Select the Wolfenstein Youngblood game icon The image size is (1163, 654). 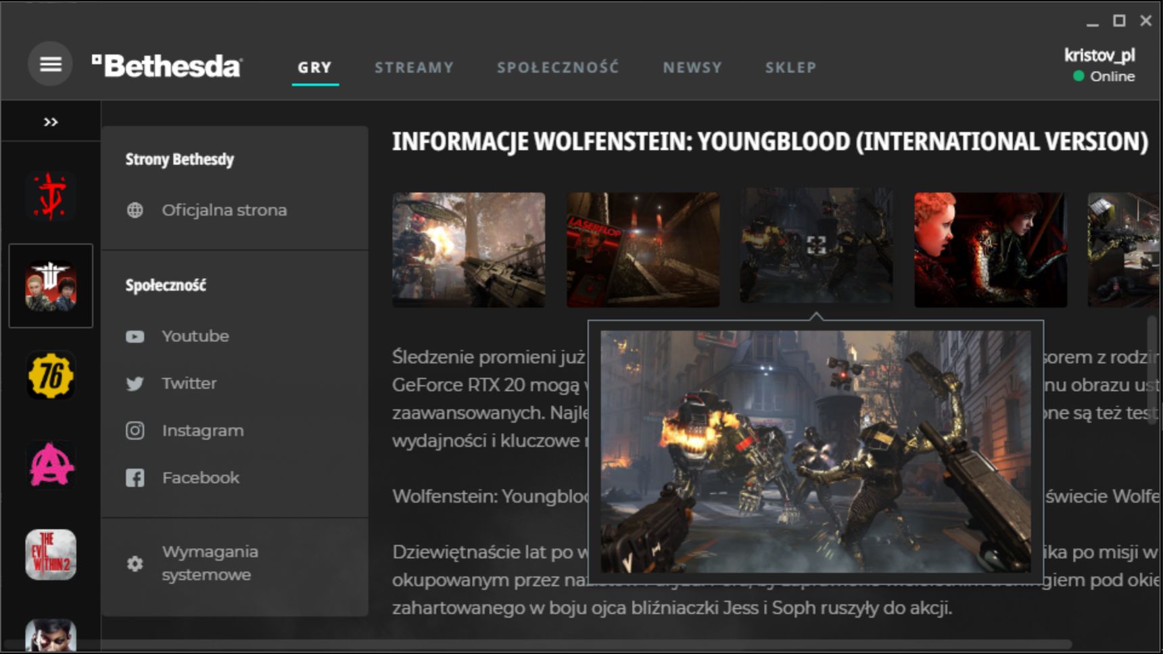51,286
